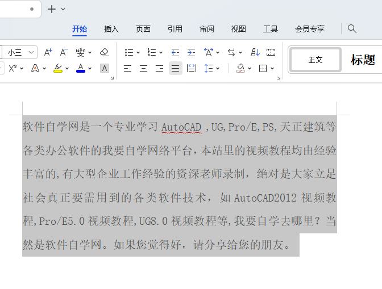Switch to the 插入 tab

coord(111,29)
